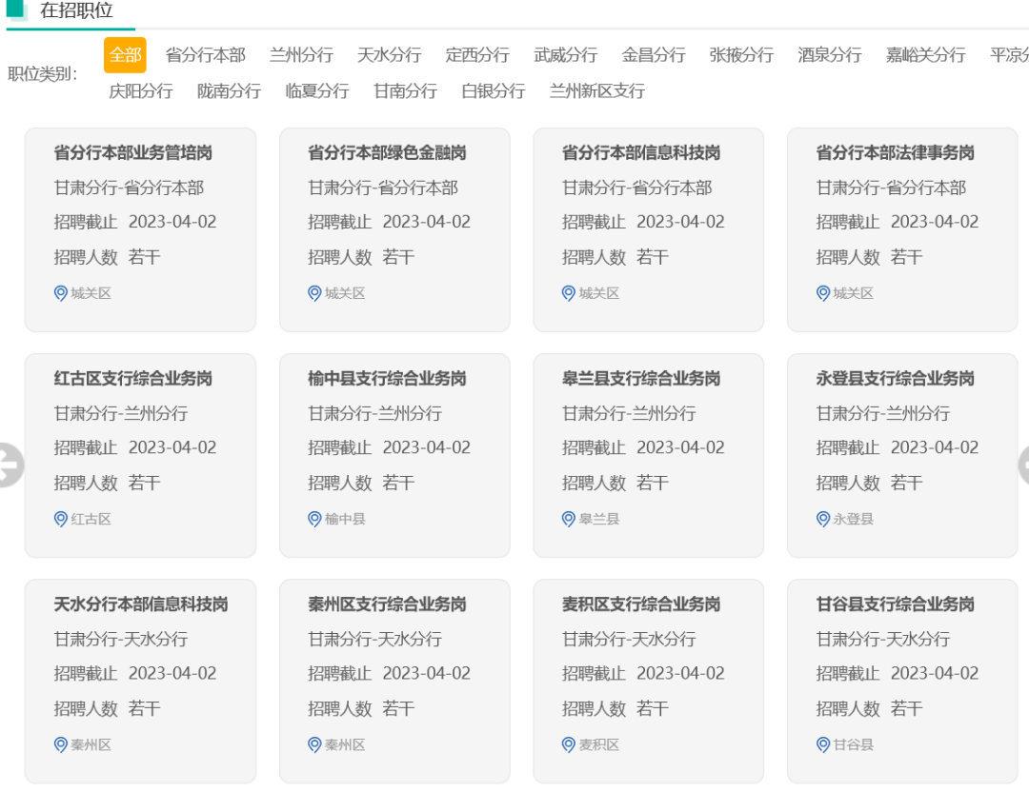
Task: Go to next page with right arrow
Action: click(x=1021, y=465)
